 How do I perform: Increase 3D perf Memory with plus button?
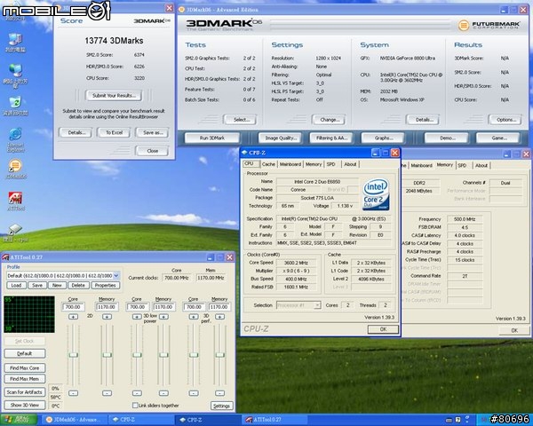(220, 317)
